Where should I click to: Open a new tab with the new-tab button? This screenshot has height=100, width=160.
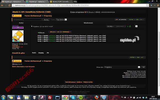(75, 2)
